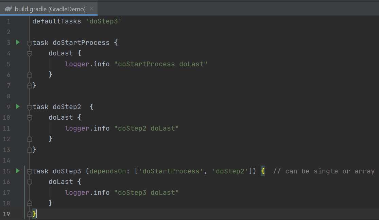Click the fold end marker on line 7
Image resolution: width=379 pixels, height=220 pixels.
click(30, 85)
